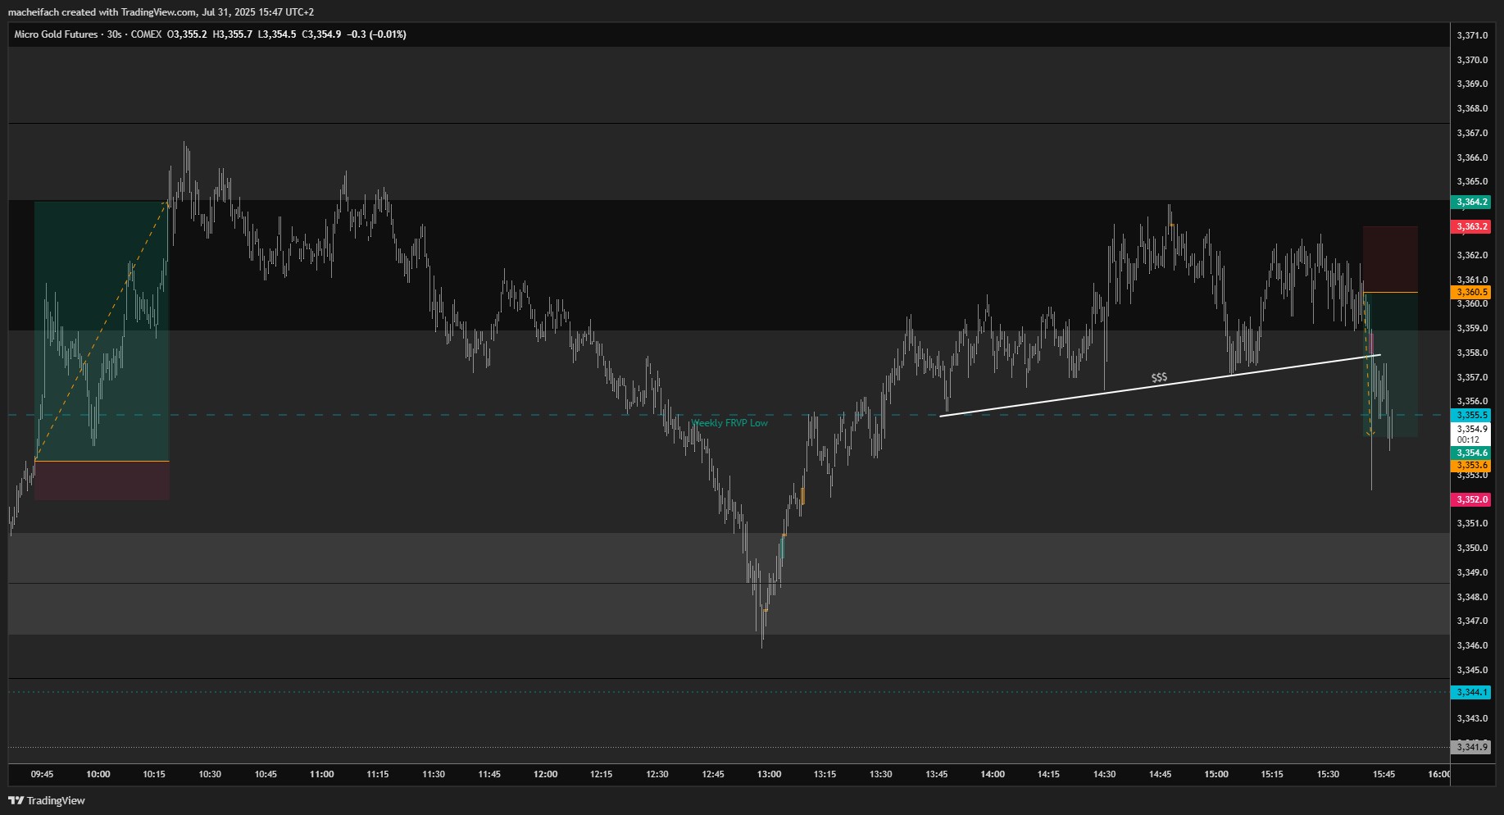The height and width of the screenshot is (815, 1504).
Task: Click the 09:45 mark on the time axis
Action: click(42, 774)
